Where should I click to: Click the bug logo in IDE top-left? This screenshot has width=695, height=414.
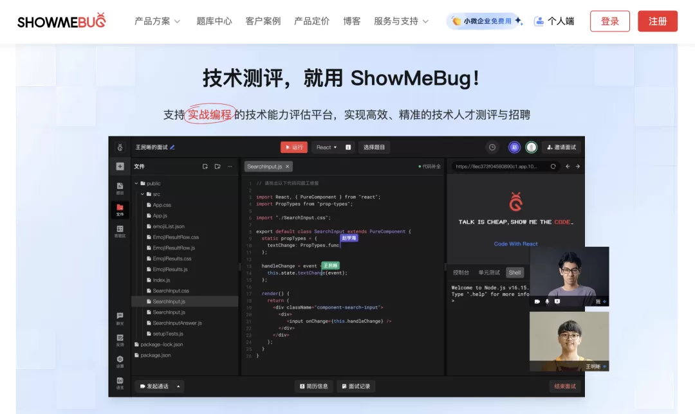[120, 147]
